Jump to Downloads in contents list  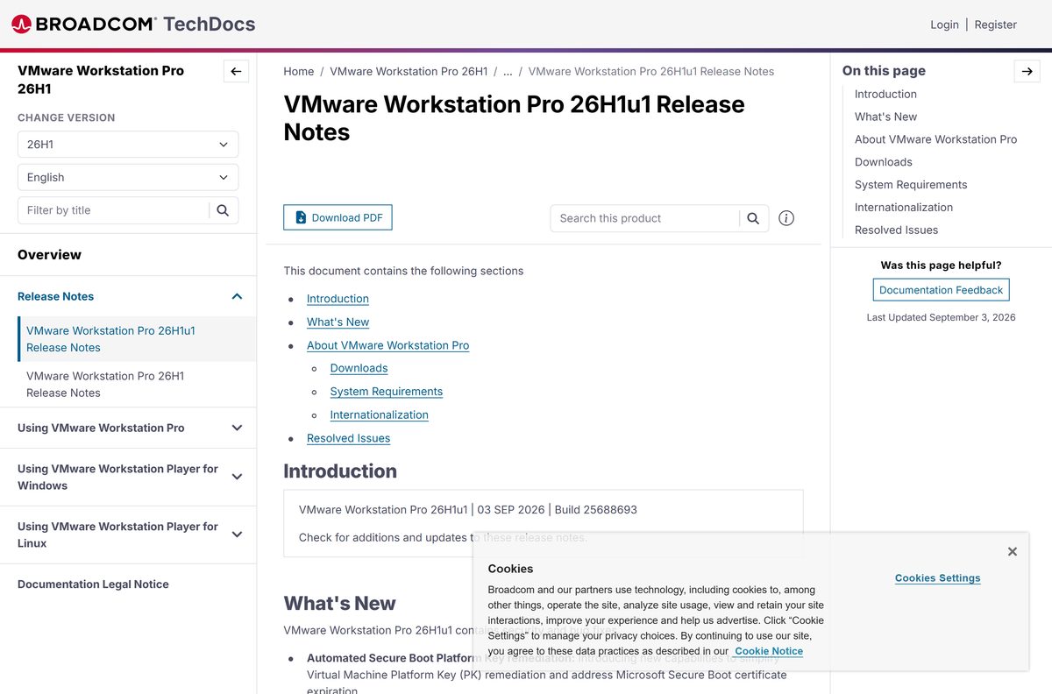pyautogui.click(x=359, y=368)
